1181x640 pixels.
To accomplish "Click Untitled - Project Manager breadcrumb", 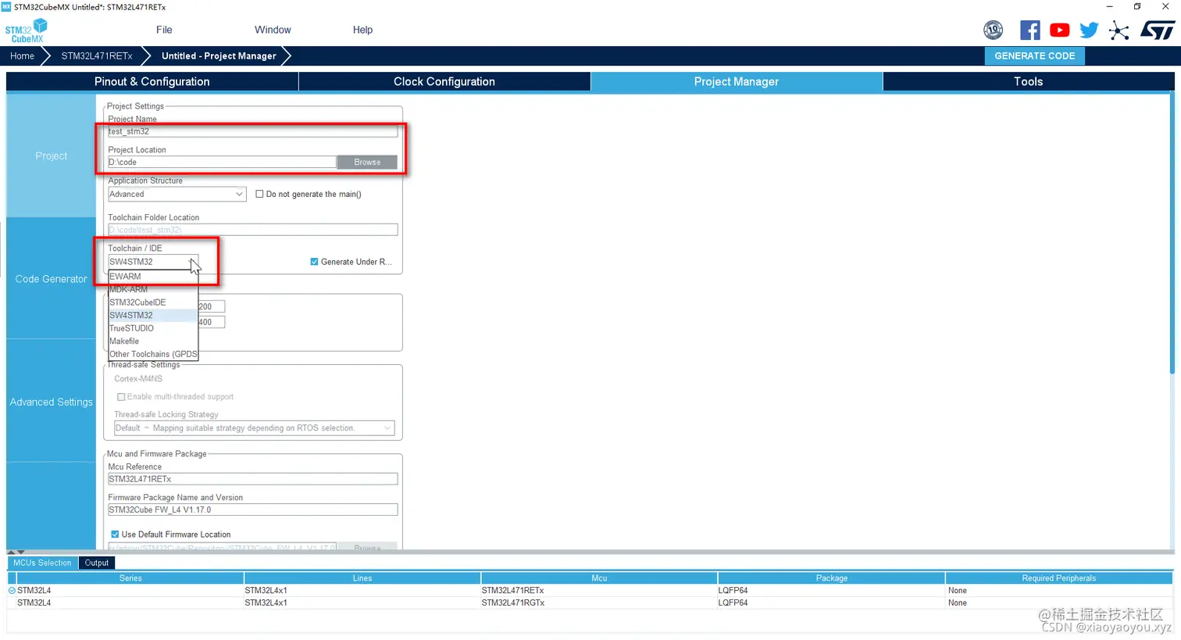I will click(x=219, y=56).
